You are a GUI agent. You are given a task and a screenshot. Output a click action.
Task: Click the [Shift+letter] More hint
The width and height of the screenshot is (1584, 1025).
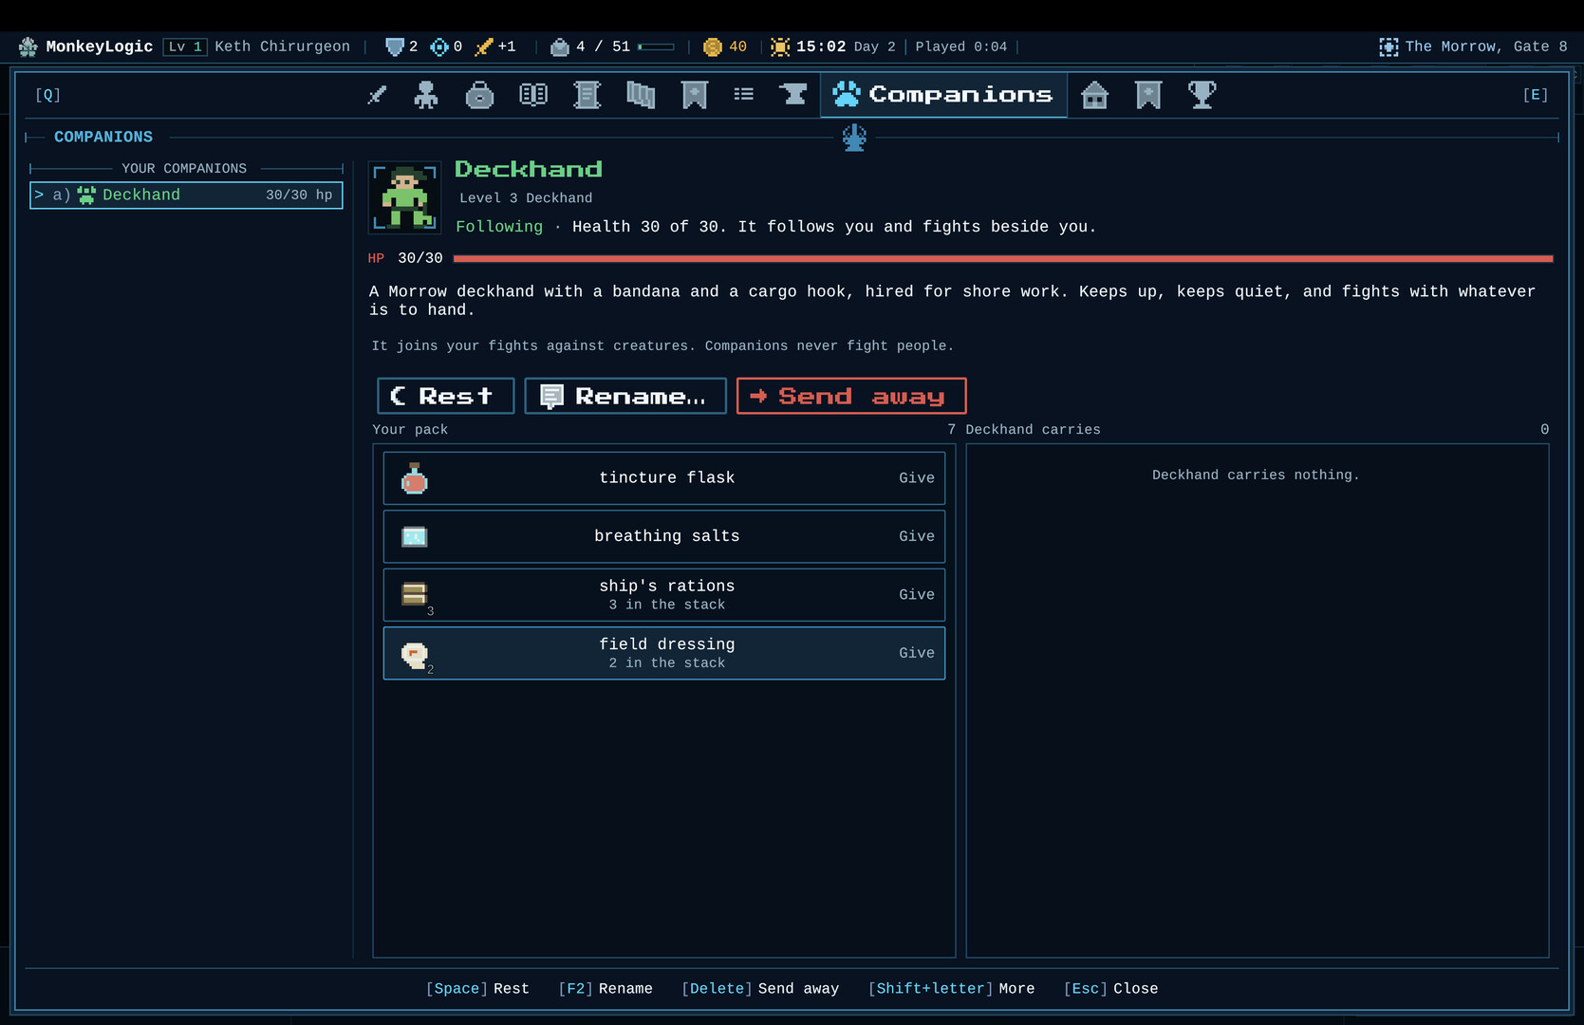tap(951, 989)
